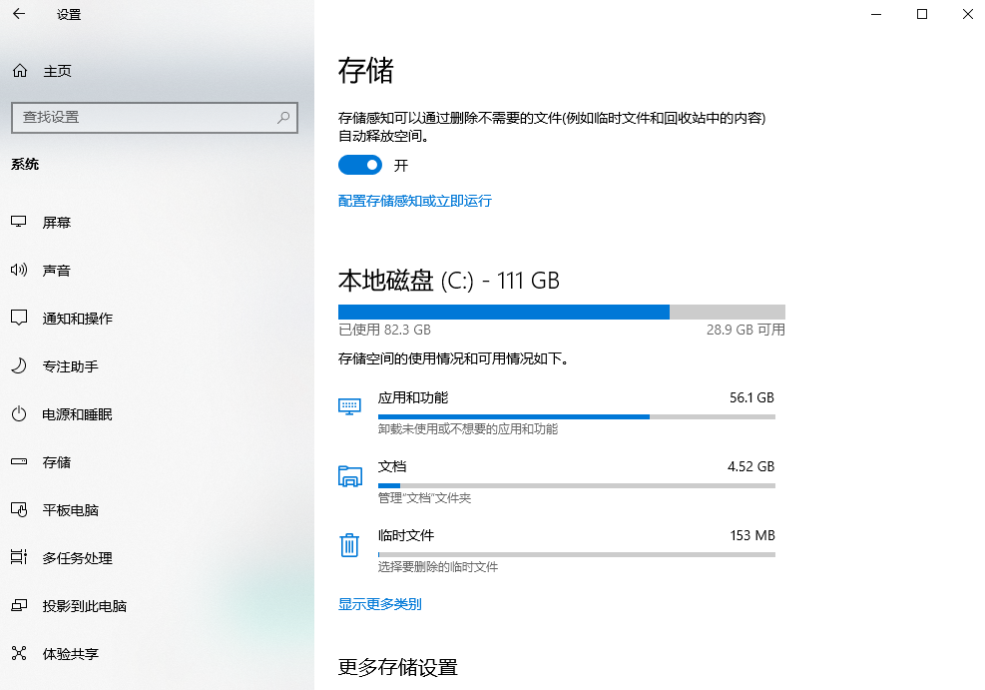Click the 多任务处理 icon
The width and height of the screenshot is (985, 690).
(19, 557)
